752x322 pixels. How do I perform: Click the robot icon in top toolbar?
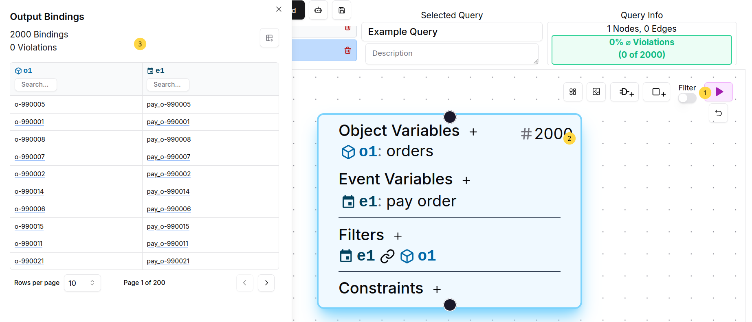(318, 10)
